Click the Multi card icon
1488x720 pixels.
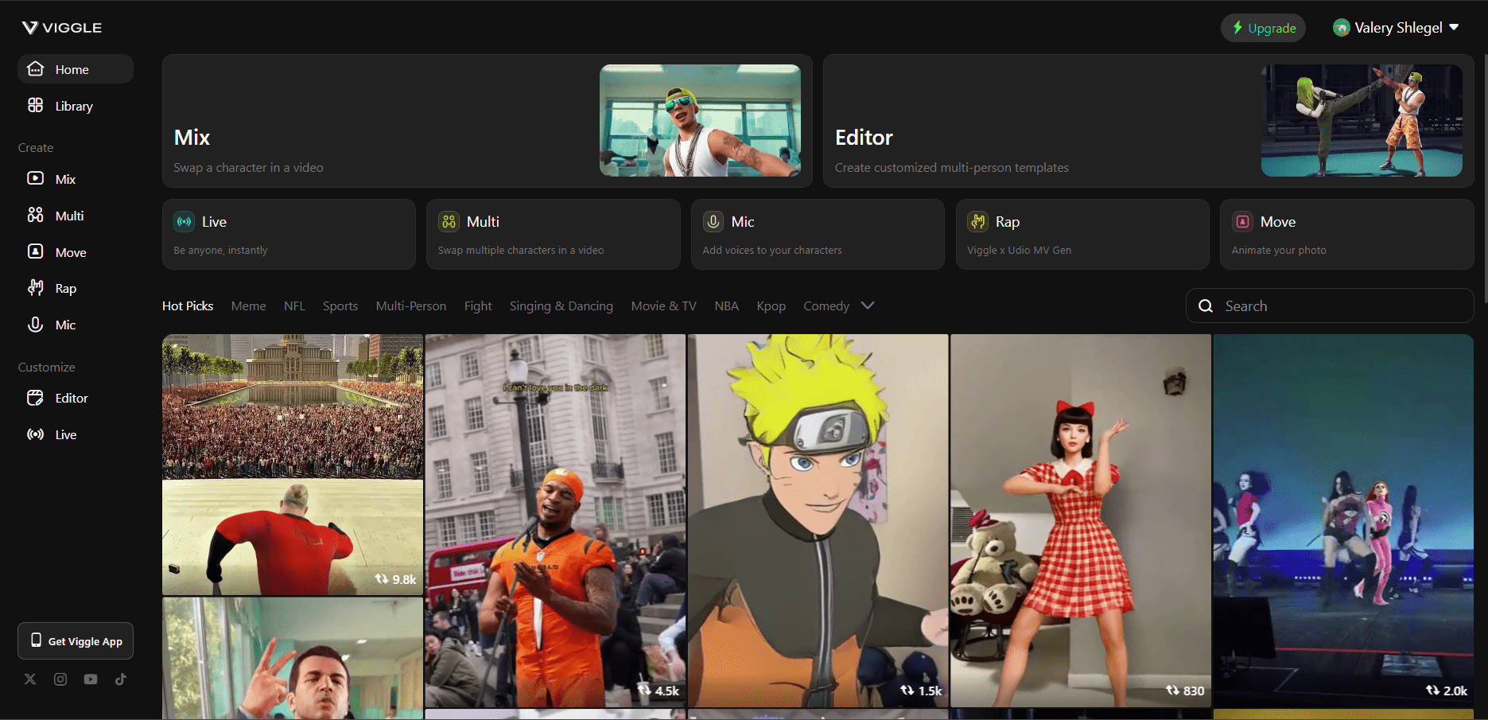[449, 222]
